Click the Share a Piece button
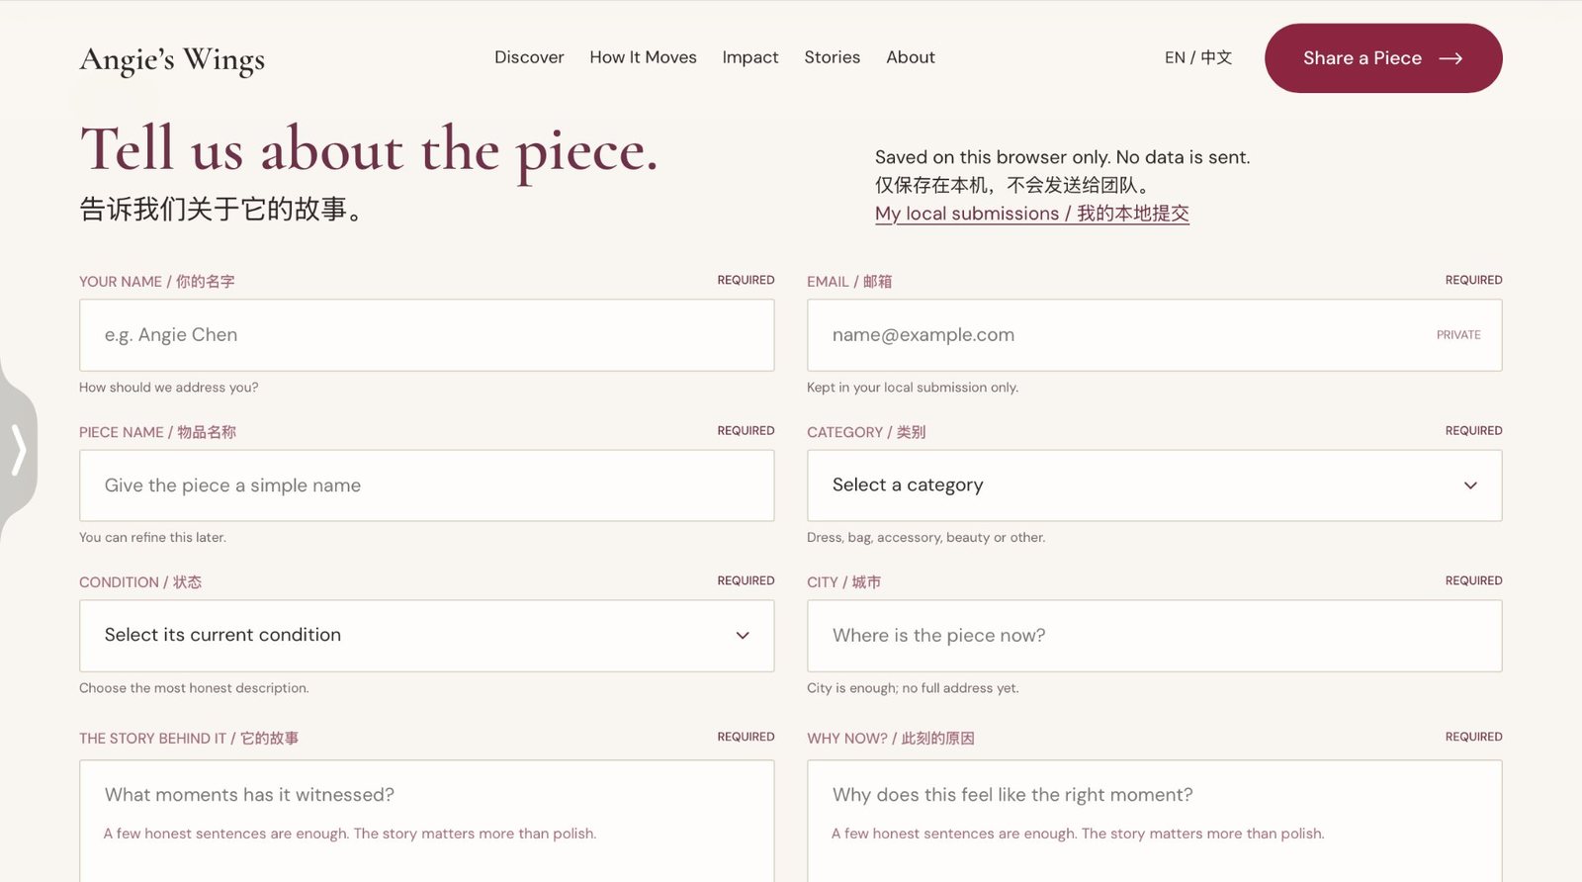This screenshot has width=1582, height=882. point(1383,58)
